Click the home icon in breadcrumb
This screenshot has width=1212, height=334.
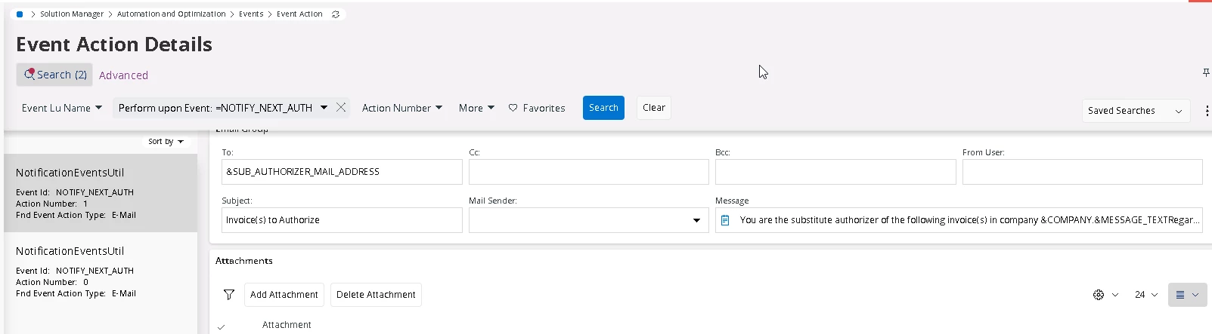20,14
